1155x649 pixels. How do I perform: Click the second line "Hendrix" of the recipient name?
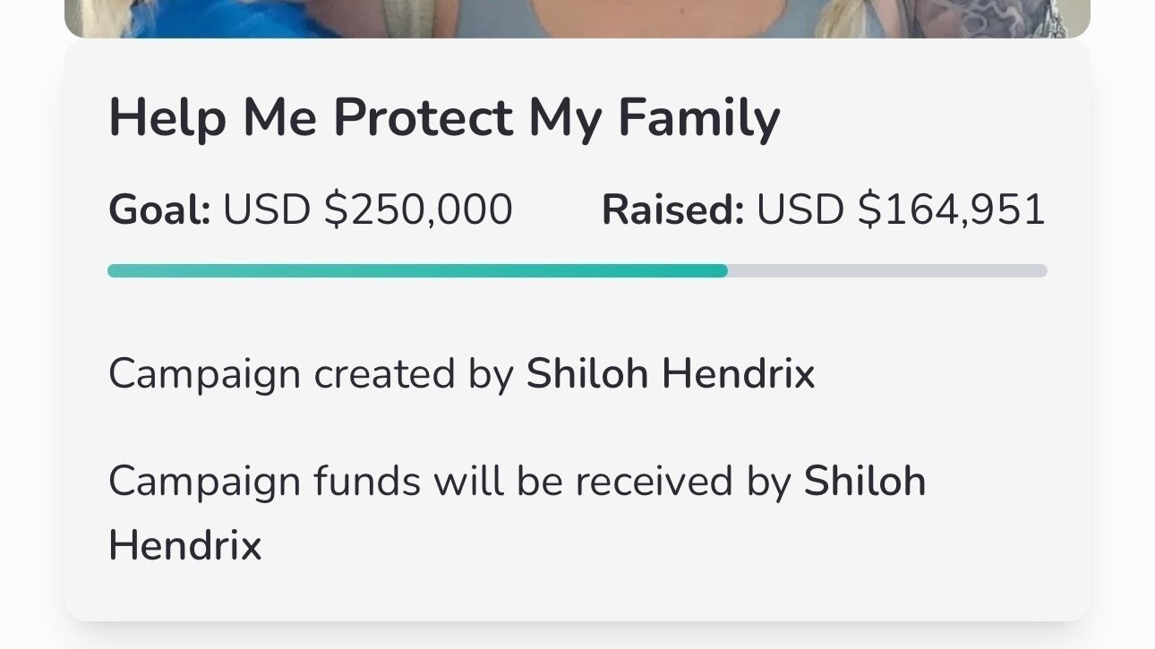[184, 545]
